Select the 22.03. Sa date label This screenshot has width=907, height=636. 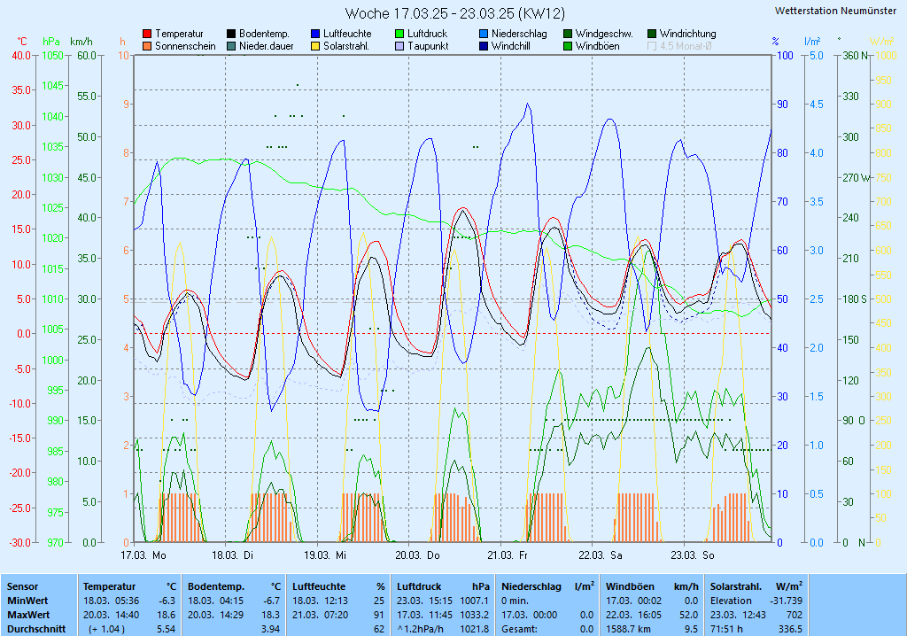click(601, 555)
